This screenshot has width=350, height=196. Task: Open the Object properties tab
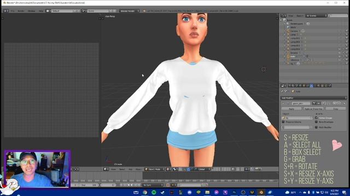tap(304, 85)
